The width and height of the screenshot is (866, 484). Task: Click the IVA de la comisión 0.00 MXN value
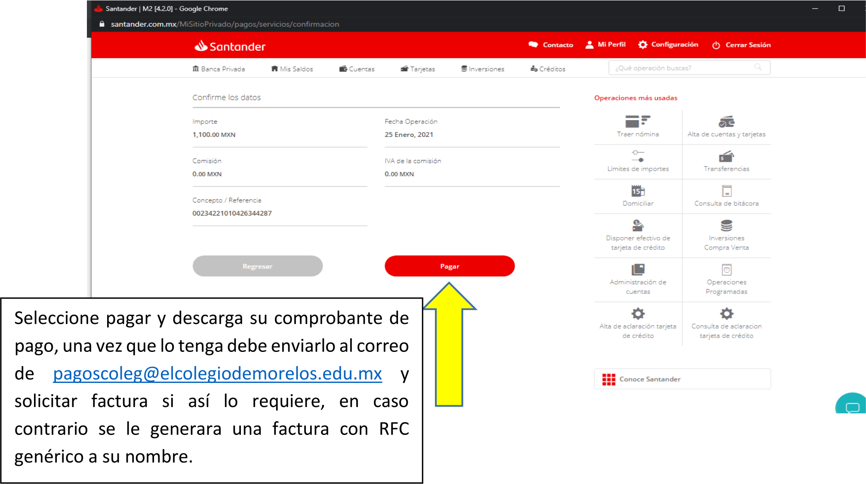pyautogui.click(x=399, y=174)
